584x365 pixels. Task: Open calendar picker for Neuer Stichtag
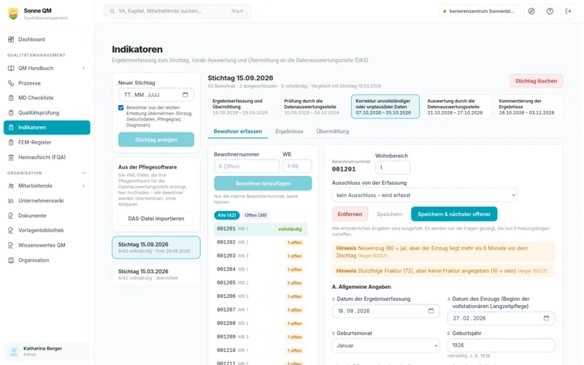coord(185,95)
